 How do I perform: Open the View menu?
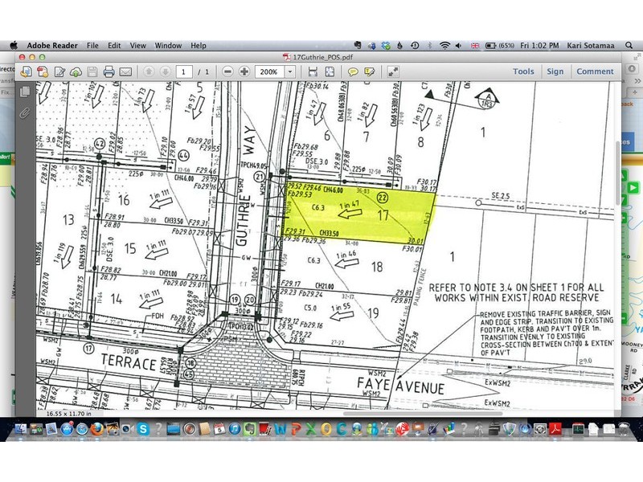(x=137, y=46)
